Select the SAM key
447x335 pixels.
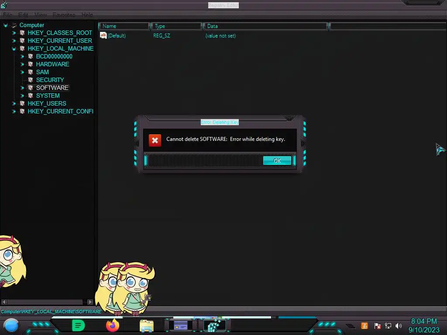42,72
